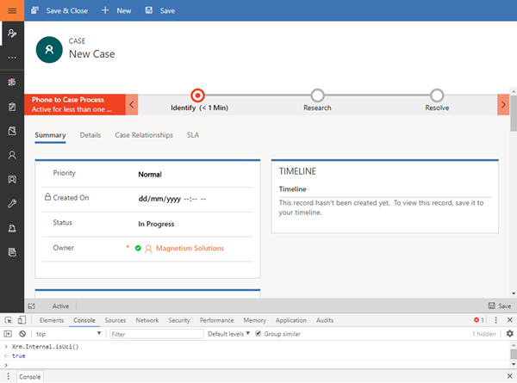Select the Identify stage circle
Viewport: 517px width, 383px height.
coord(197,95)
